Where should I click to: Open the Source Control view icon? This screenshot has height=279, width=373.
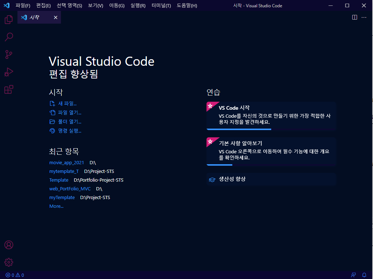9,54
